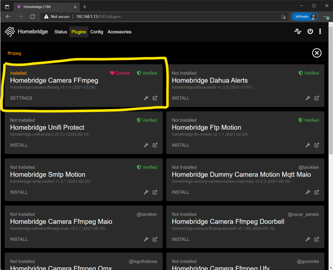Click wrench icon on Dummy Camera Motion Mqtt Maio

tap(308, 192)
